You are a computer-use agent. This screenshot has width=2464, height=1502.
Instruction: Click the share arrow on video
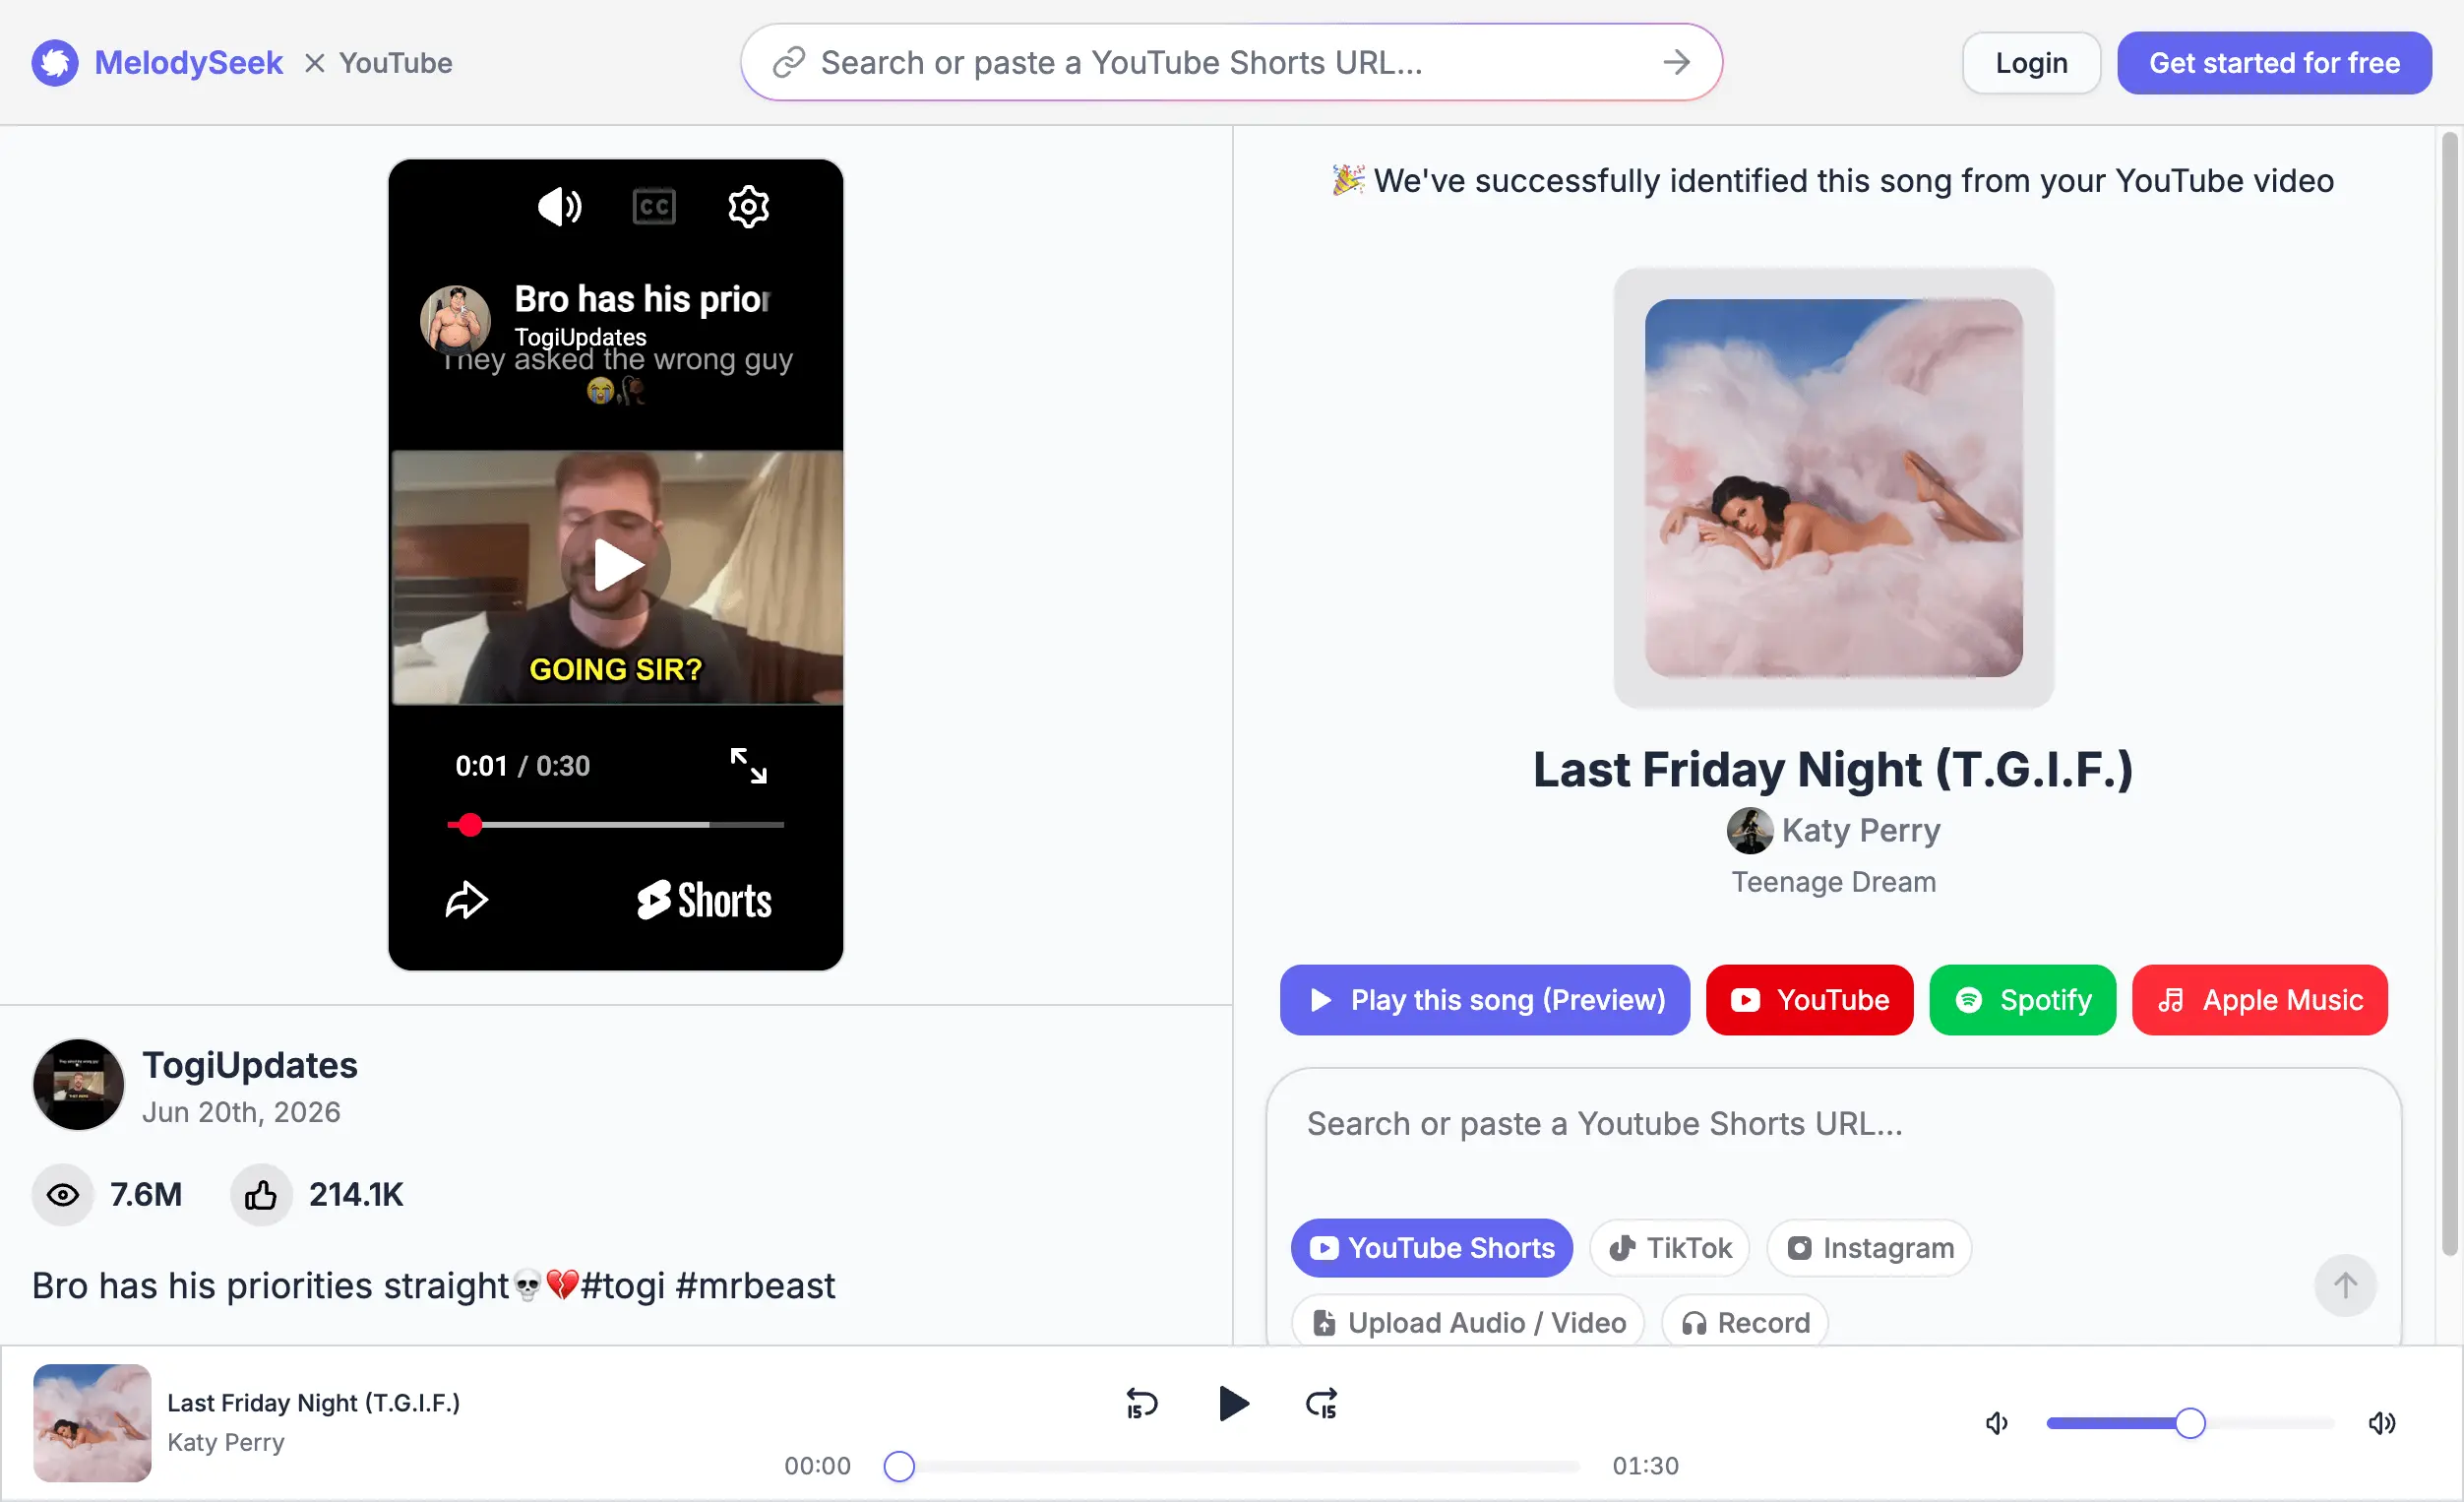[x=466, y=900]
